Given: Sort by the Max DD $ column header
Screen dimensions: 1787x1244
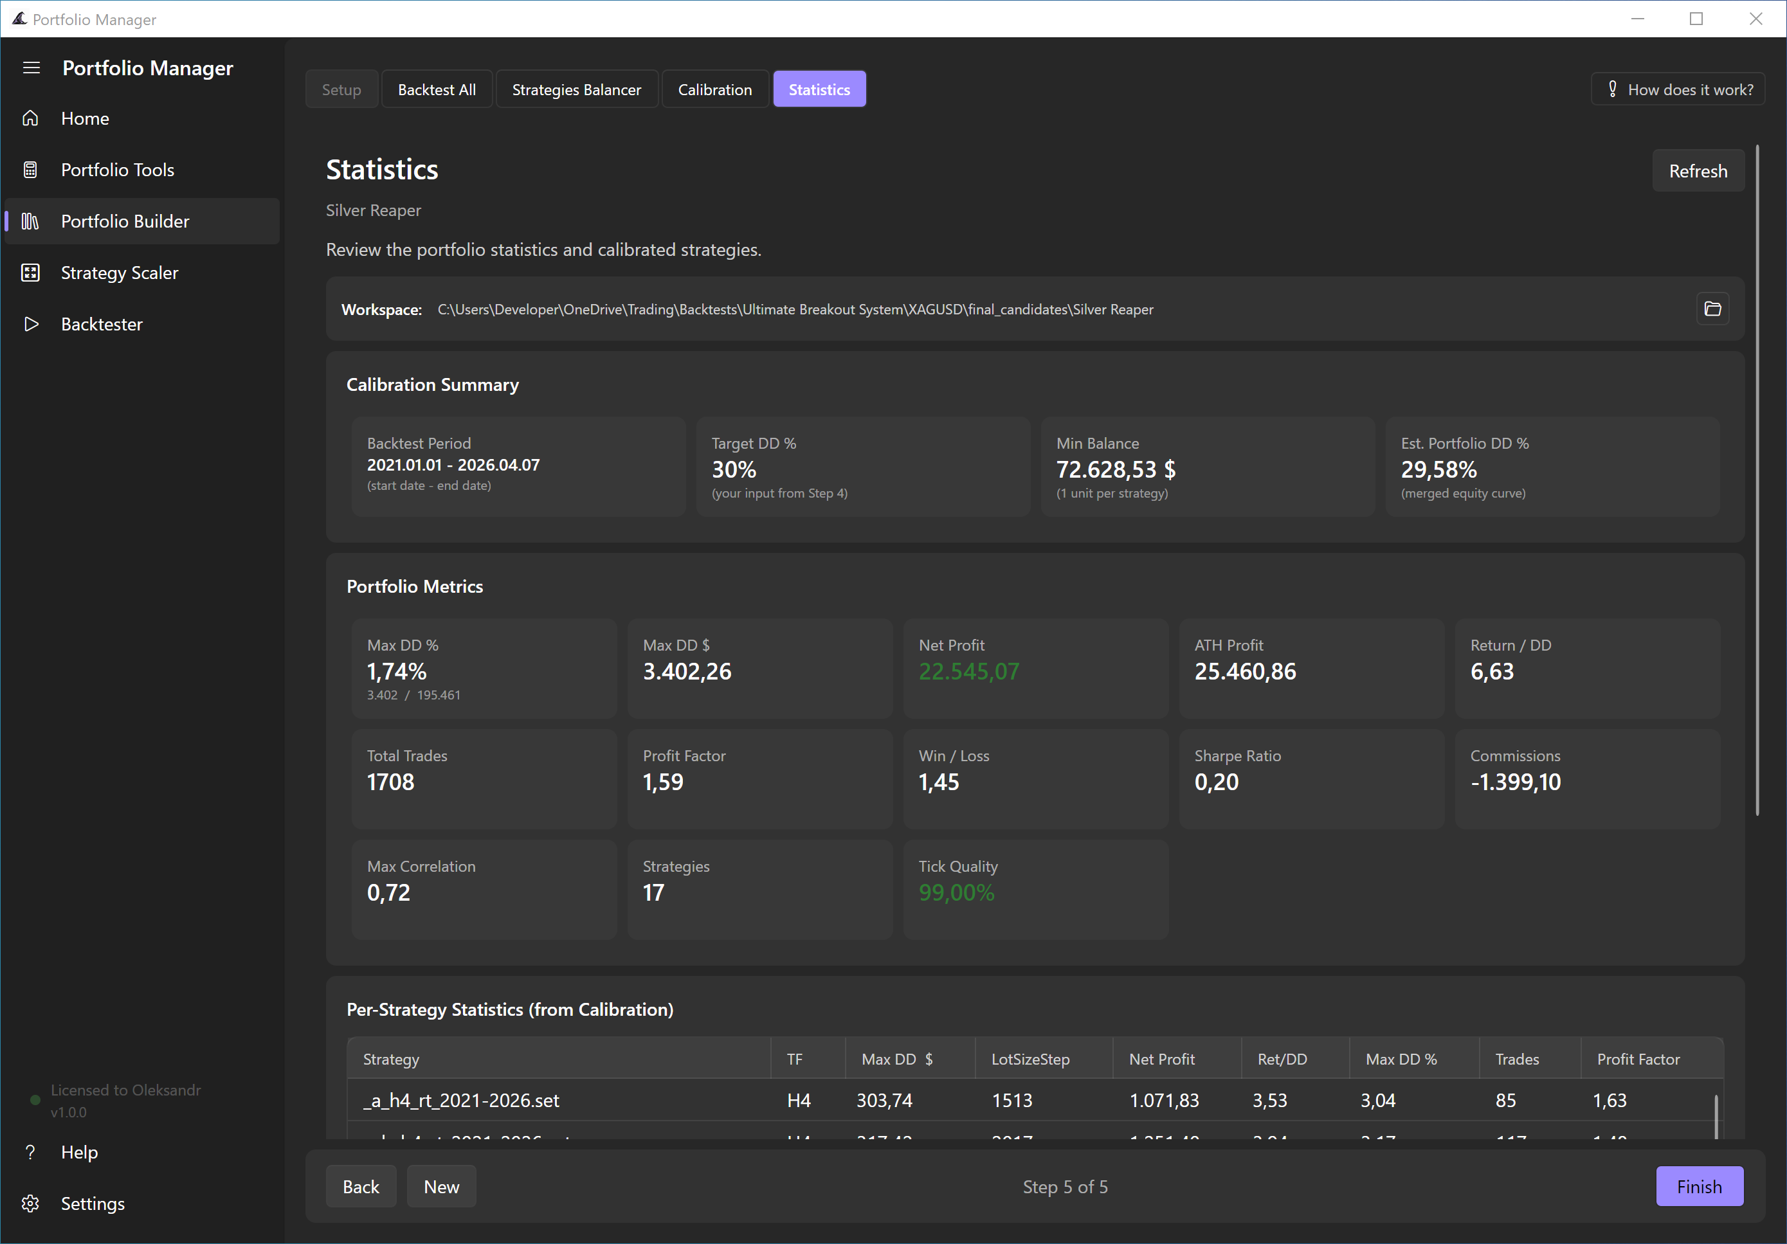Looking at the screenshot, I should [910, 1059].
